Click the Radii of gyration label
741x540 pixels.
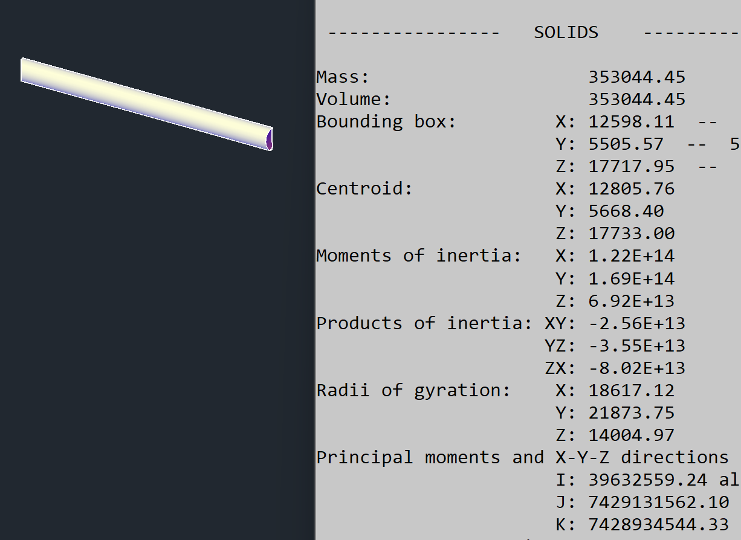[x=413, y=391]
